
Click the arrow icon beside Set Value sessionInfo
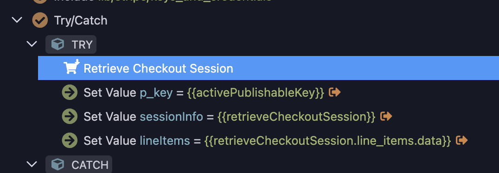[x=70, y=117]
